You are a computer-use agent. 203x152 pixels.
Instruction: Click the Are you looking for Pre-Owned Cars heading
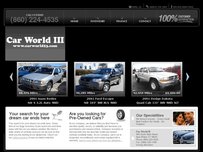click(87, 116)
